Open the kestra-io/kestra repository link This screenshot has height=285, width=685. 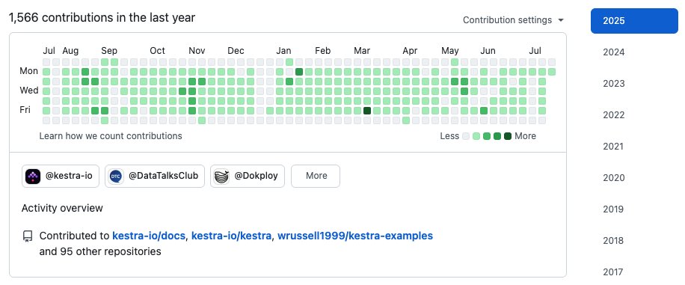232,236
